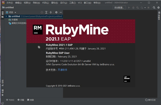Minimize the RubyMine window

[141, 3]
